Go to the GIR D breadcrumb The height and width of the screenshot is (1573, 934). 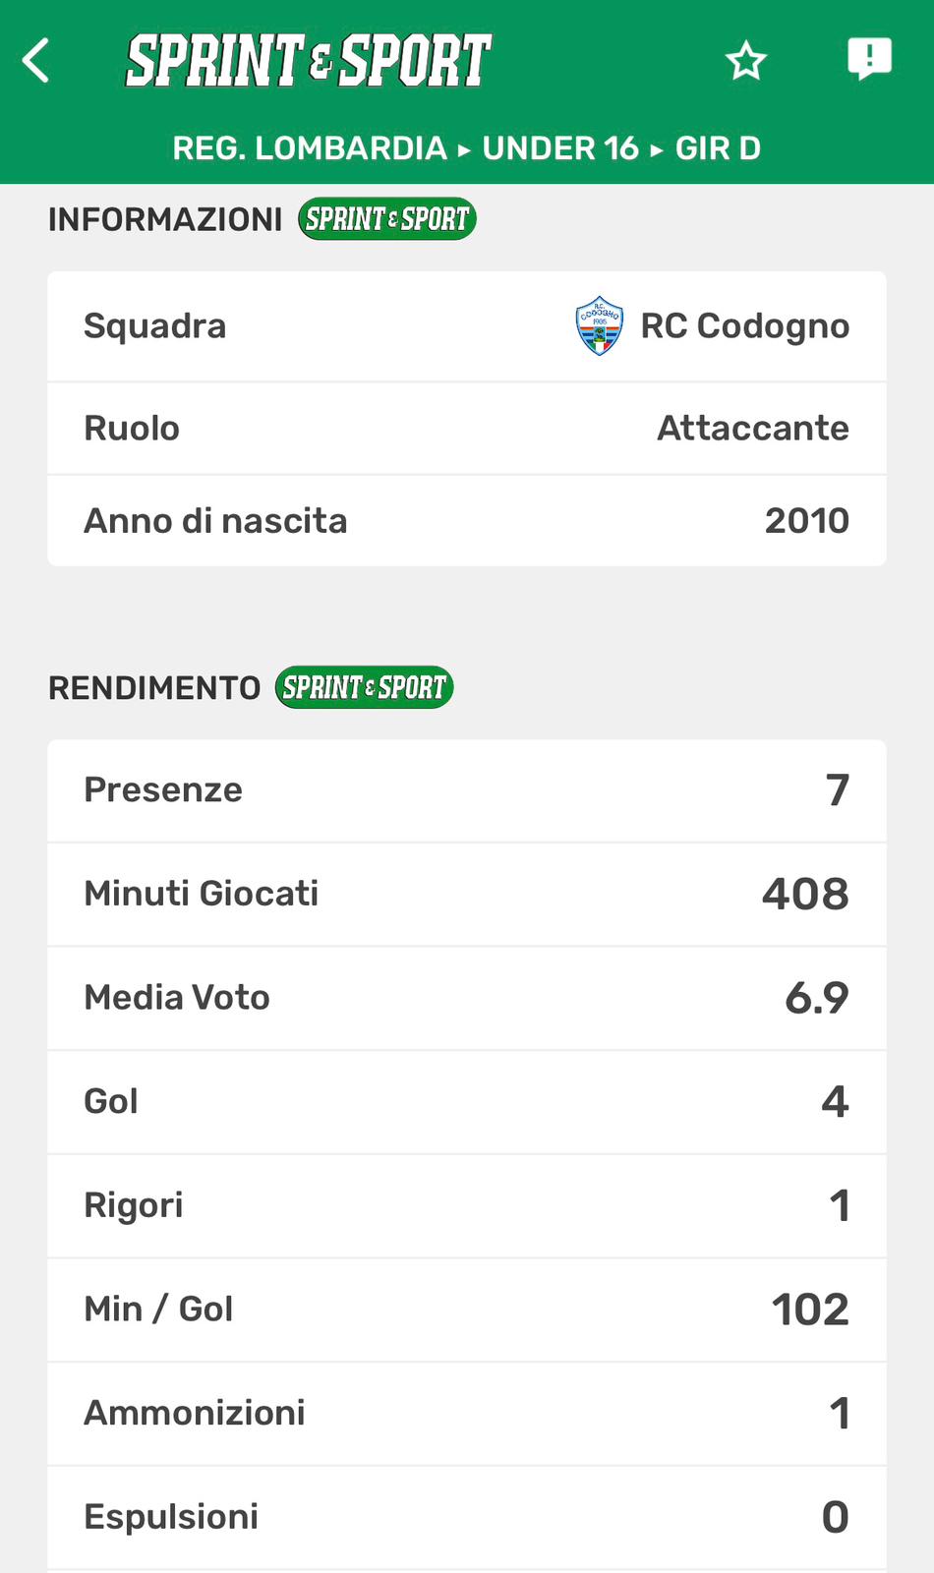pos(718,148)
